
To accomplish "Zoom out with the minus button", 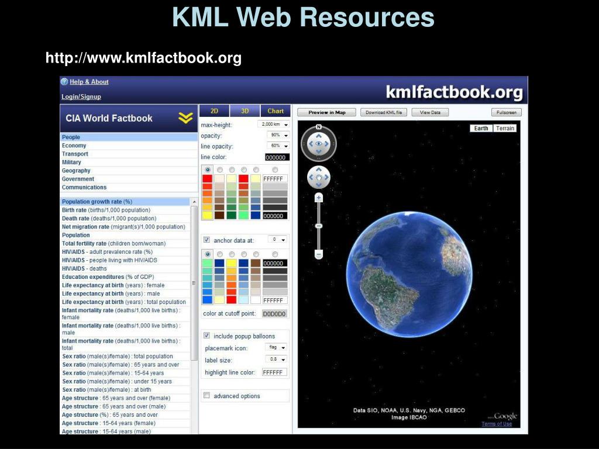I will (319, 254).
